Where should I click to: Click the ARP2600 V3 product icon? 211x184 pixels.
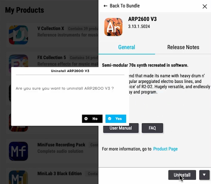tap(113, 27)
